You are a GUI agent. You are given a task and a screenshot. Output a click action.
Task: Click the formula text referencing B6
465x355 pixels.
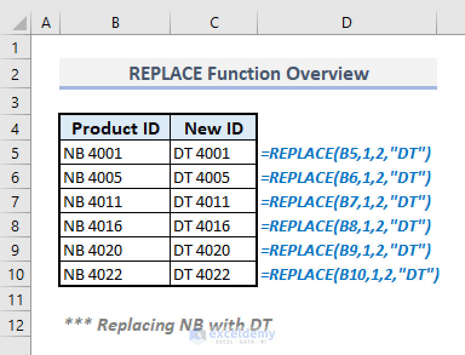(346, 178)
